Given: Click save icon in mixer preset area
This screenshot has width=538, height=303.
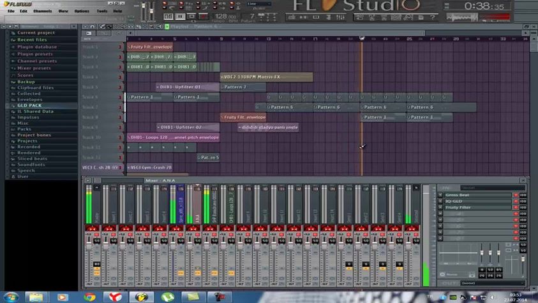Looking at the screenshot, I should coord(472,275).
